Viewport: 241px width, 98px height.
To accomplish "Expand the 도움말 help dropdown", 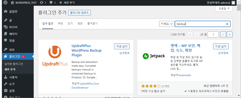I will 224,8.
